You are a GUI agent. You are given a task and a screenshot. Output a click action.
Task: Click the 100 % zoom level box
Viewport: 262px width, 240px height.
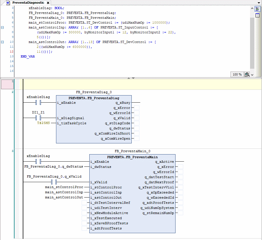pos(237,74)
